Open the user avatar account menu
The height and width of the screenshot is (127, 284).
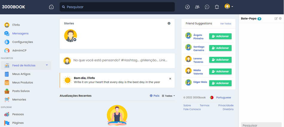[229, 7]
